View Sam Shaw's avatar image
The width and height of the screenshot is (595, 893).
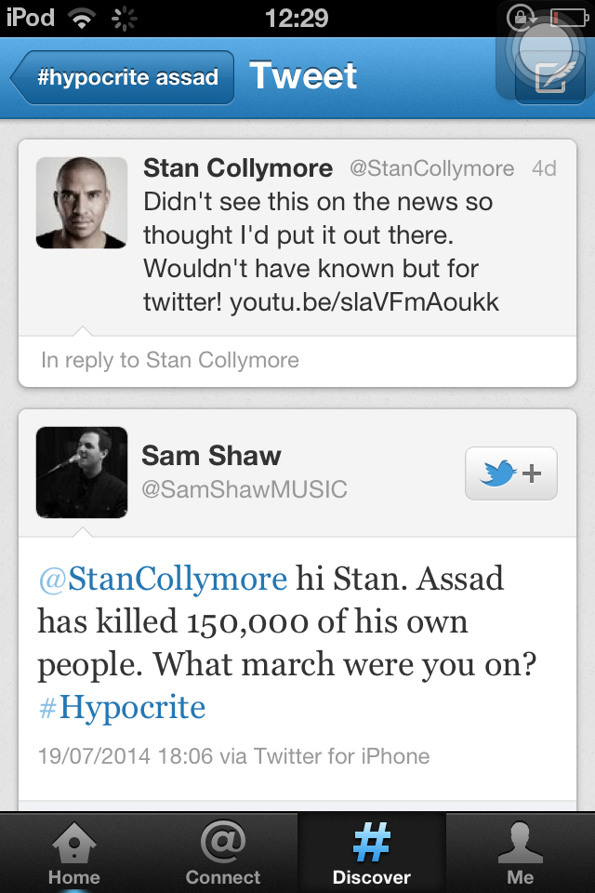coord(82,473)
